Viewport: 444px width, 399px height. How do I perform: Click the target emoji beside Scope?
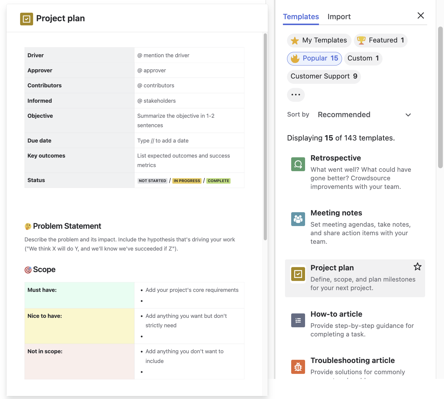point(28,270)
